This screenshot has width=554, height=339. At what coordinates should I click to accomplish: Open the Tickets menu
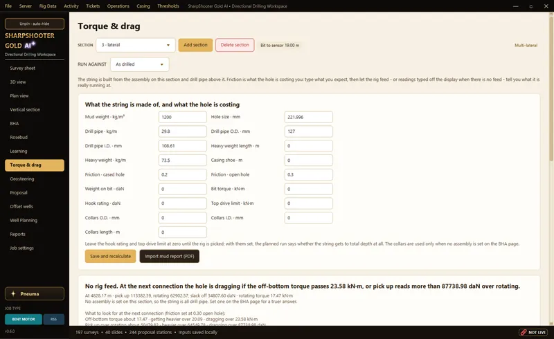(x=93, y=6)
